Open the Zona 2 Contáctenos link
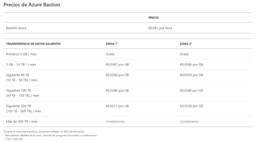 click(189, 122)
